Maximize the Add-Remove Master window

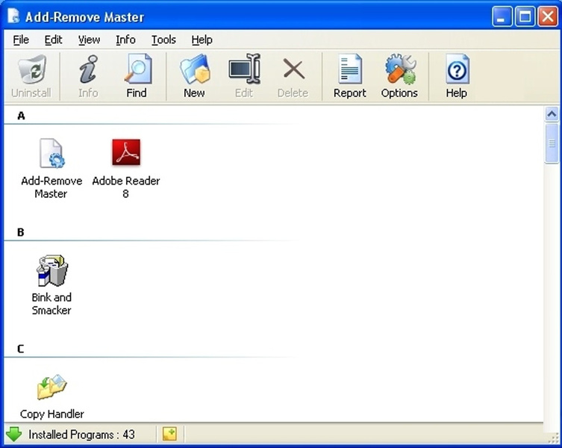tap(525, 16)
